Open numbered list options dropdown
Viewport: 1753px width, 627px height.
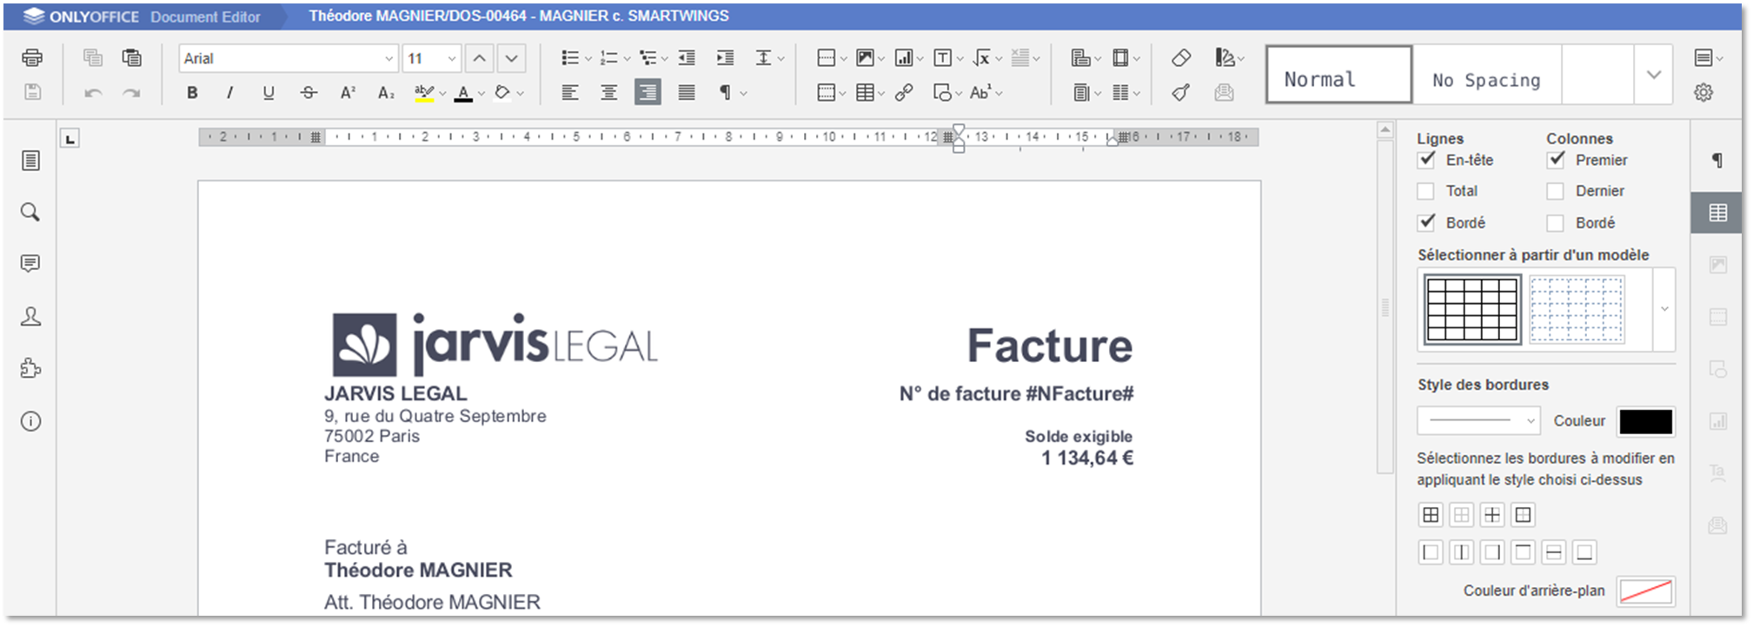tap(627, 58)
